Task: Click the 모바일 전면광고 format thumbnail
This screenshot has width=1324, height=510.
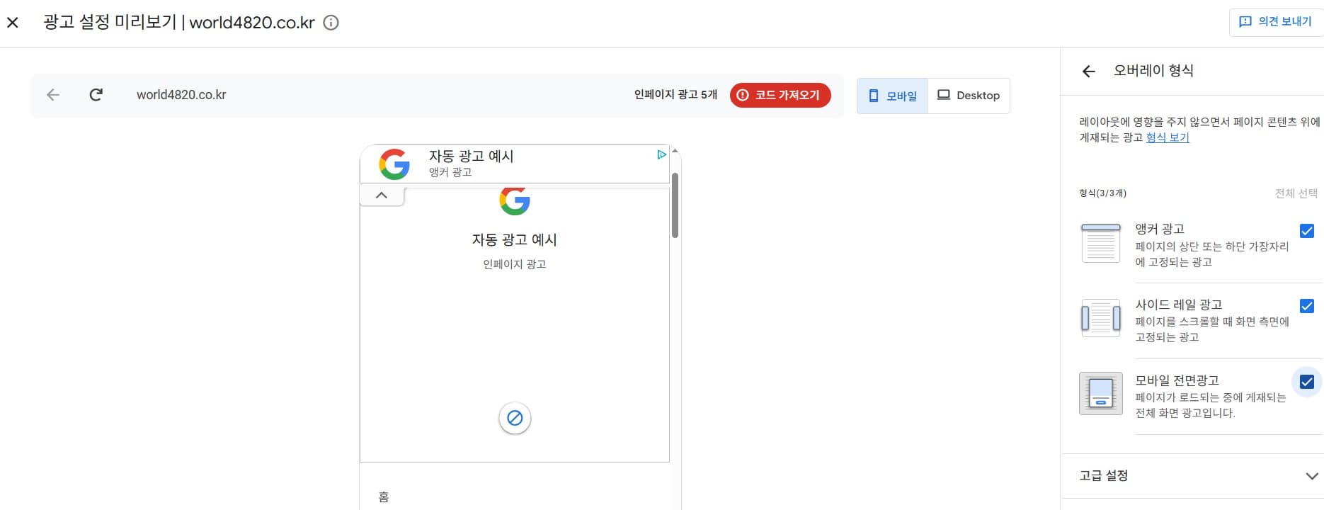Action: point(1101,393)
